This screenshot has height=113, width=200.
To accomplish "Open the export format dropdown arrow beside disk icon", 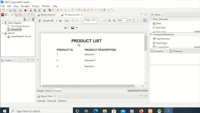I will [76, 28].
